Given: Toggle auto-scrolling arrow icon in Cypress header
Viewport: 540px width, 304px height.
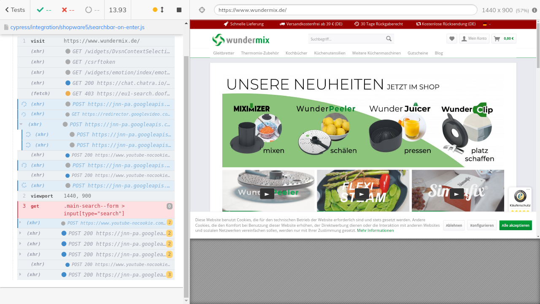Looking at the screenshot, I should (162, 10).
